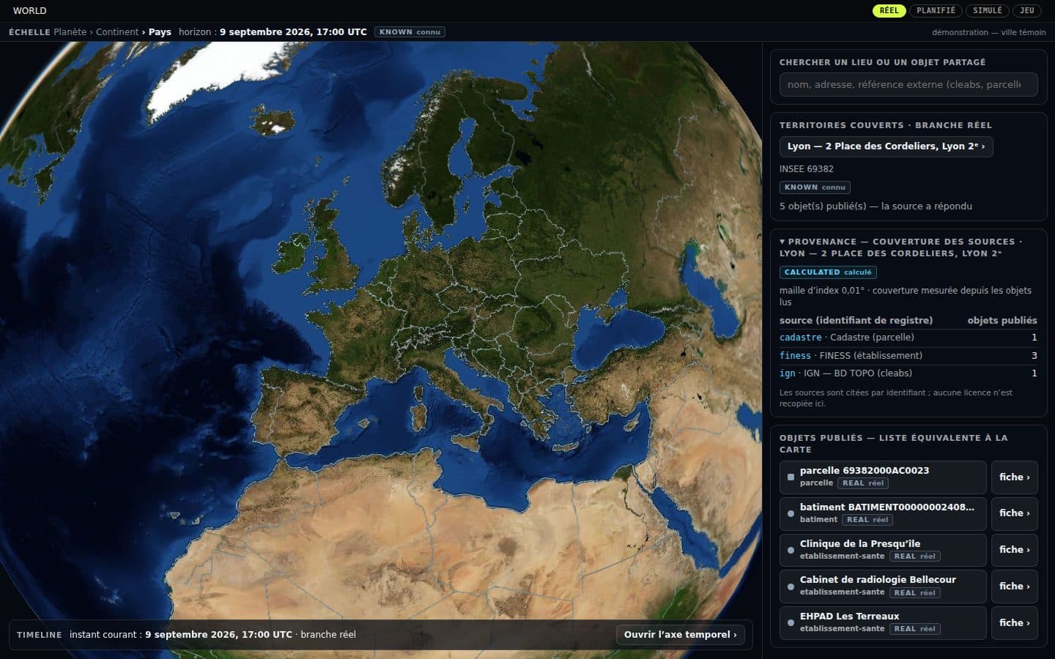Click the timeline instant courant date text
The width and height of the screenshot is (1055, 659).
click(218, 635)
